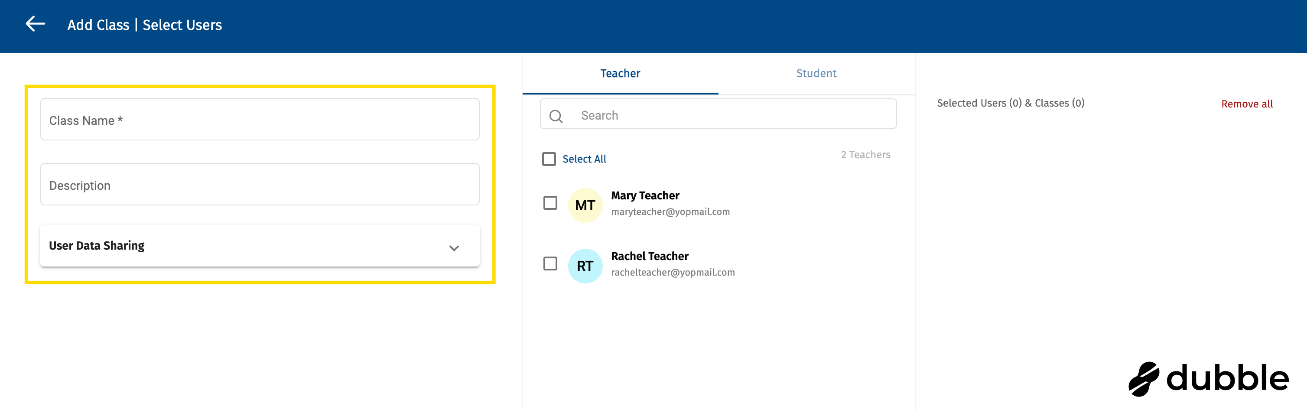Check the checkbox next to Rachel Teacher
Image resolution: width=1307 pixels, height=410 pixels.
(x=549, y=264)
